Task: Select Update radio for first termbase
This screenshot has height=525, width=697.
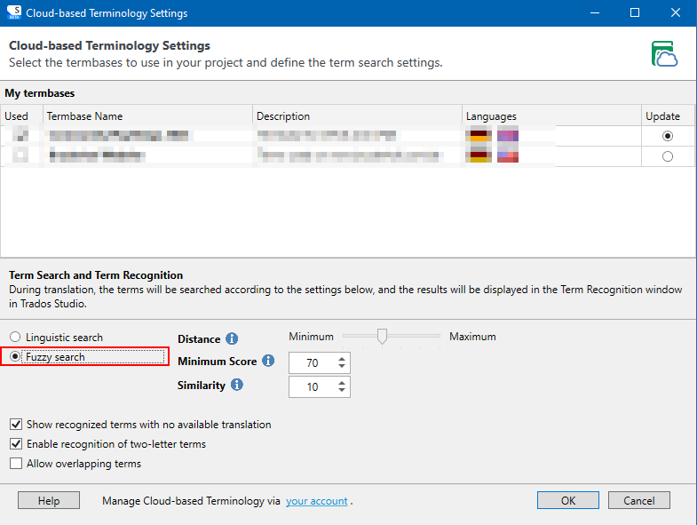Action: pos(667,136)
